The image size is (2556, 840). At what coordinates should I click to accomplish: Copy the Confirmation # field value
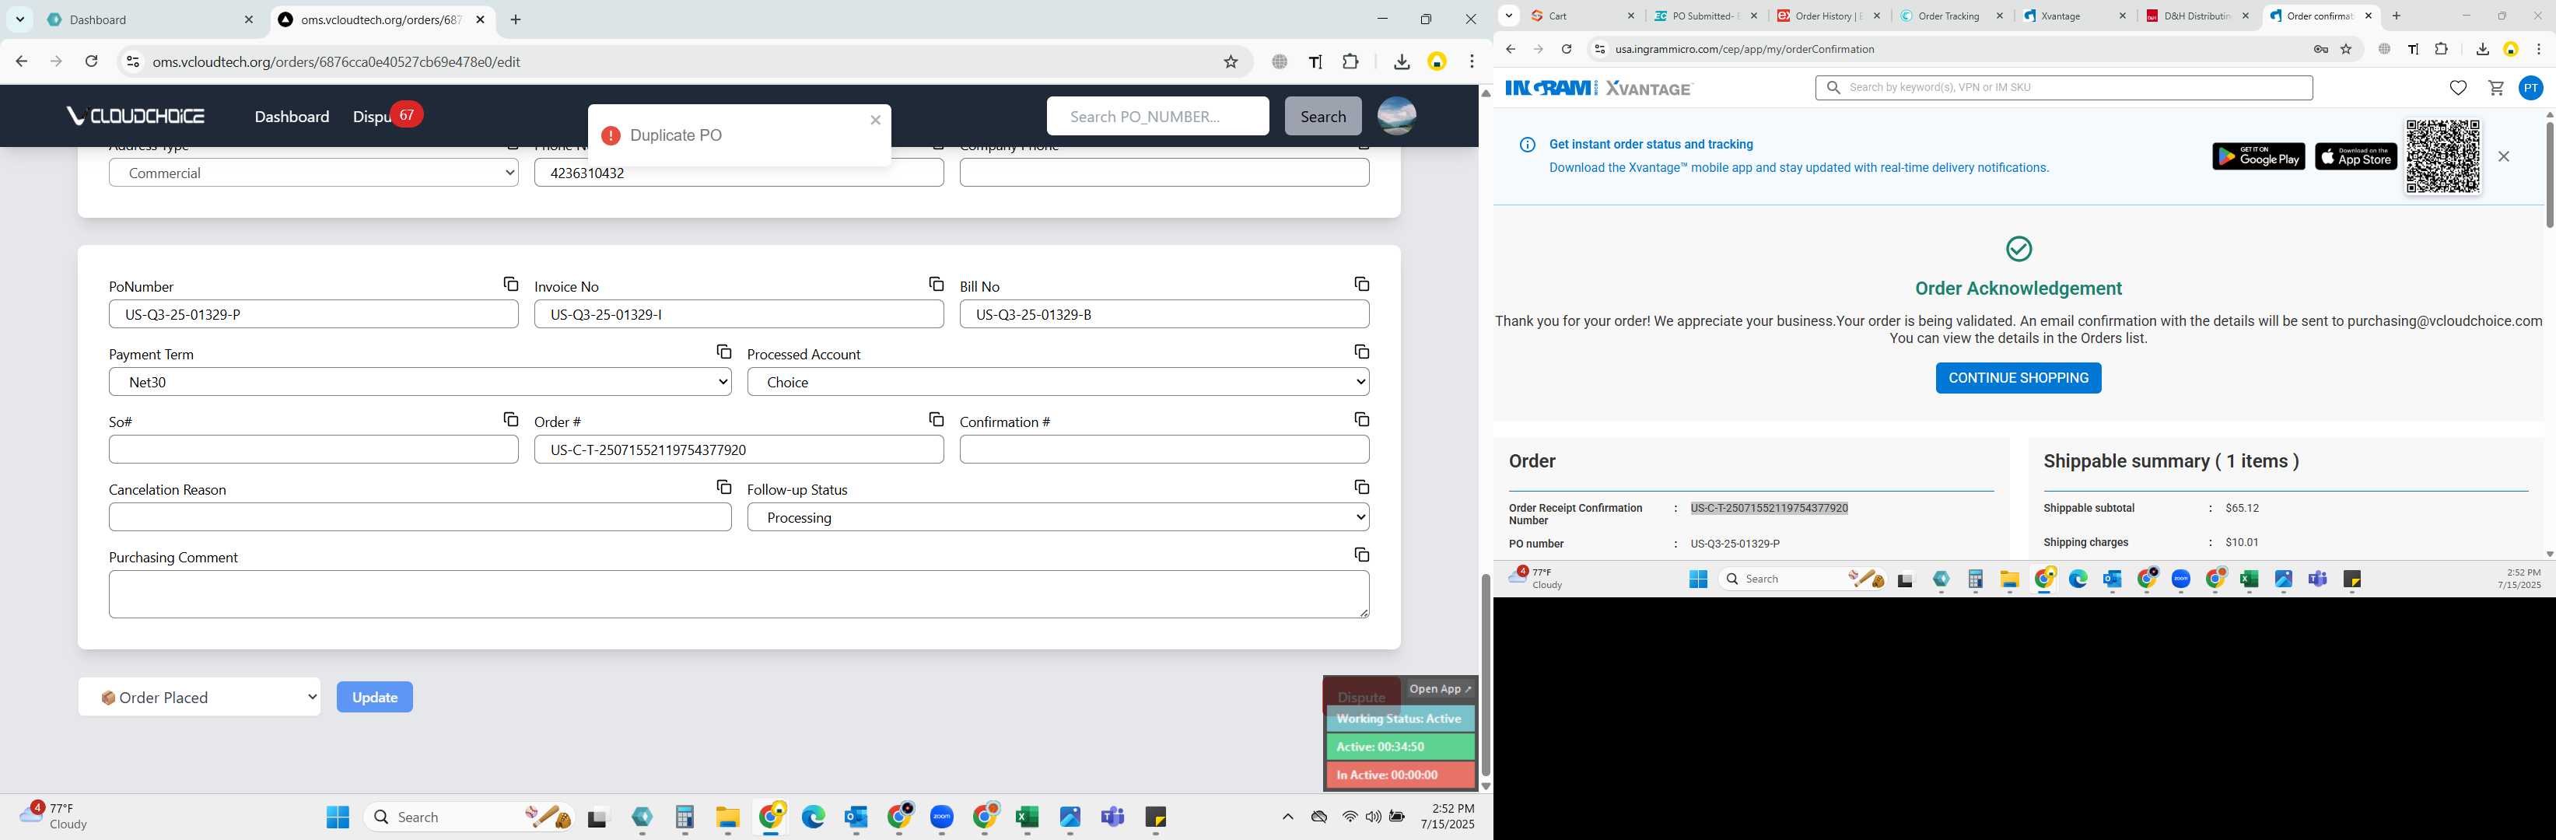1361,419
